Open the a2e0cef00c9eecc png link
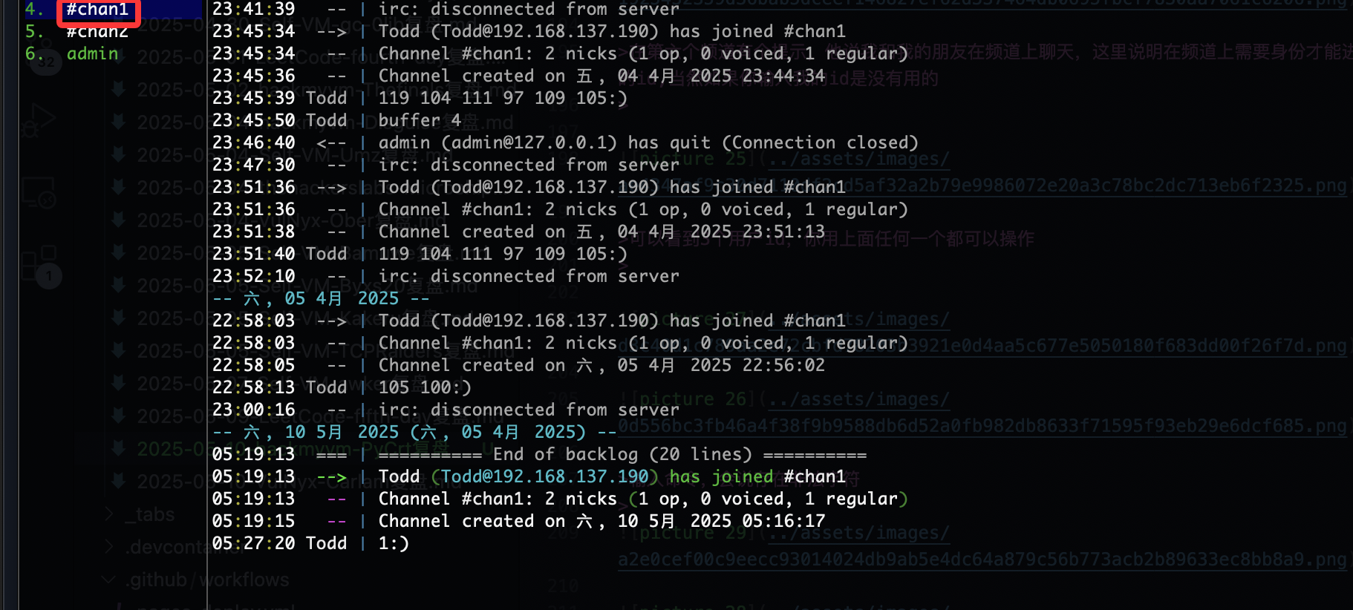Screen dimensions: 1353x610 pos(982,560)
